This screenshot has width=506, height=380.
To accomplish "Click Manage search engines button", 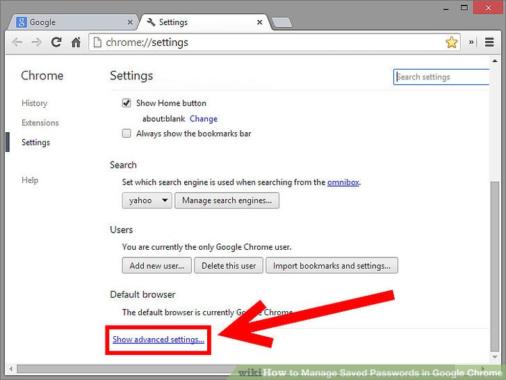I will click(227, 200).
